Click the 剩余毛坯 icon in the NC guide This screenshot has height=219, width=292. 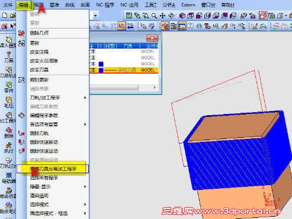coord(8,208)
